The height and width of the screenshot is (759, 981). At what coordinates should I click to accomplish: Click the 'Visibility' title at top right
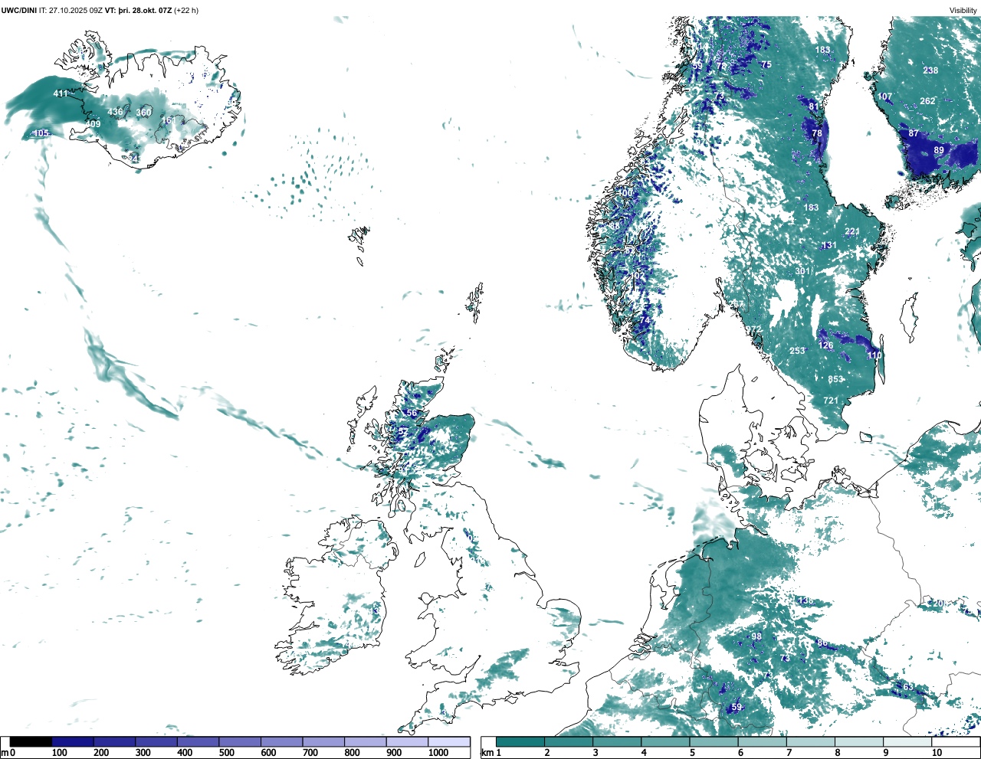(963, 11)
